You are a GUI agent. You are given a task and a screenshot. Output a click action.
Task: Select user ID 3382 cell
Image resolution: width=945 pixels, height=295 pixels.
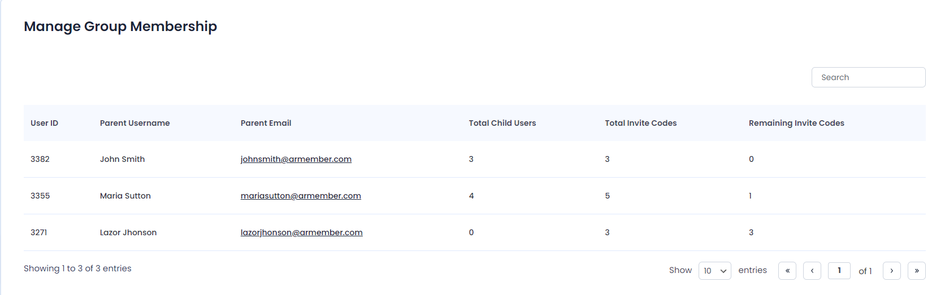coord(40,159)
